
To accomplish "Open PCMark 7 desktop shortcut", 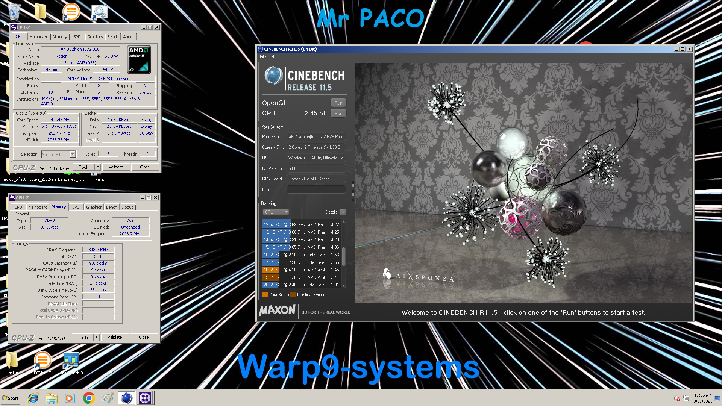I will (42, 363).
